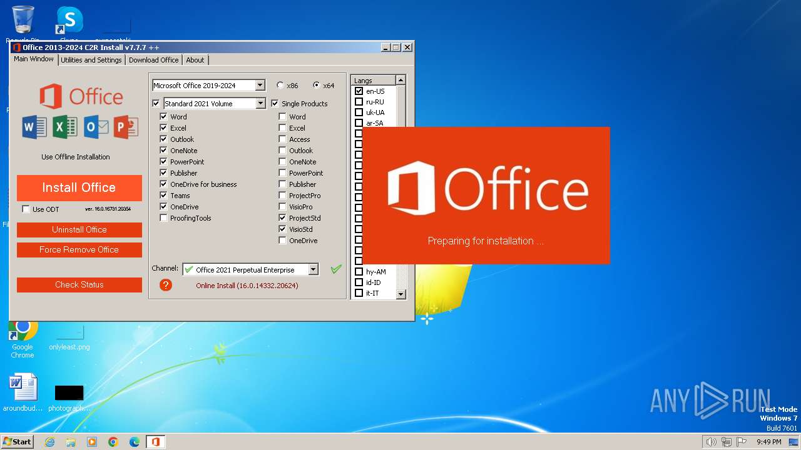Uncheck VisioStd single product checkbox
The image size is (801, 450).
pos(282,229)
